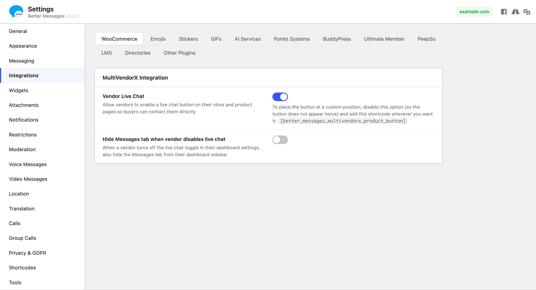Open the PeepSo tab
The image size is (536, 290).
point(426,39)
